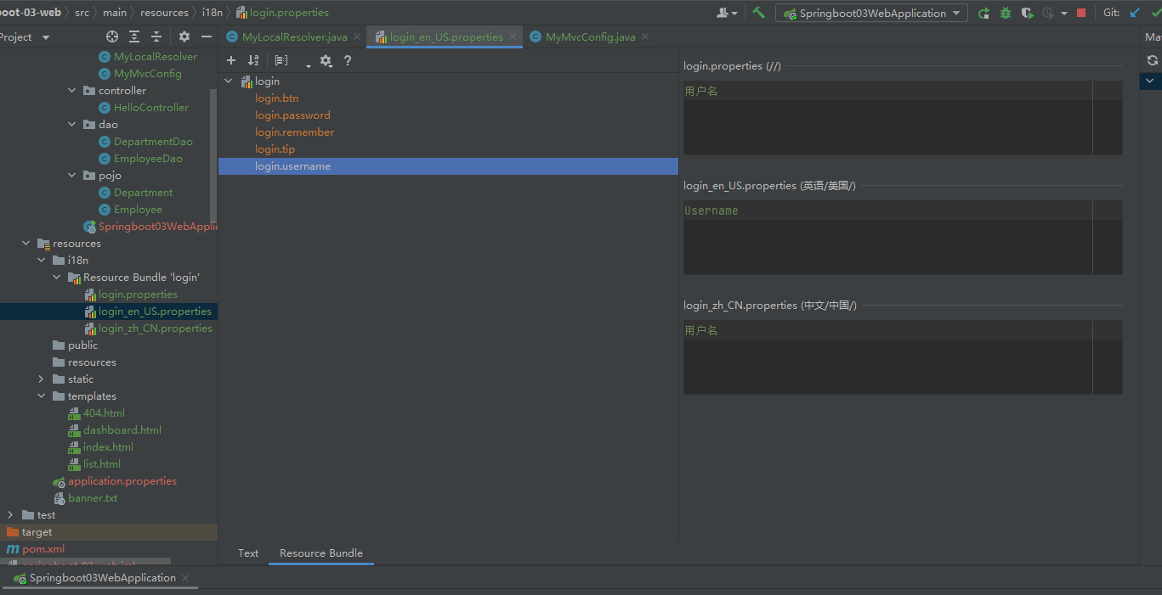Image resolution: width=1162 pixels, height=595 pixels.
Task: Open Resource Bundle help with the question mark
Action: (347, 60)
